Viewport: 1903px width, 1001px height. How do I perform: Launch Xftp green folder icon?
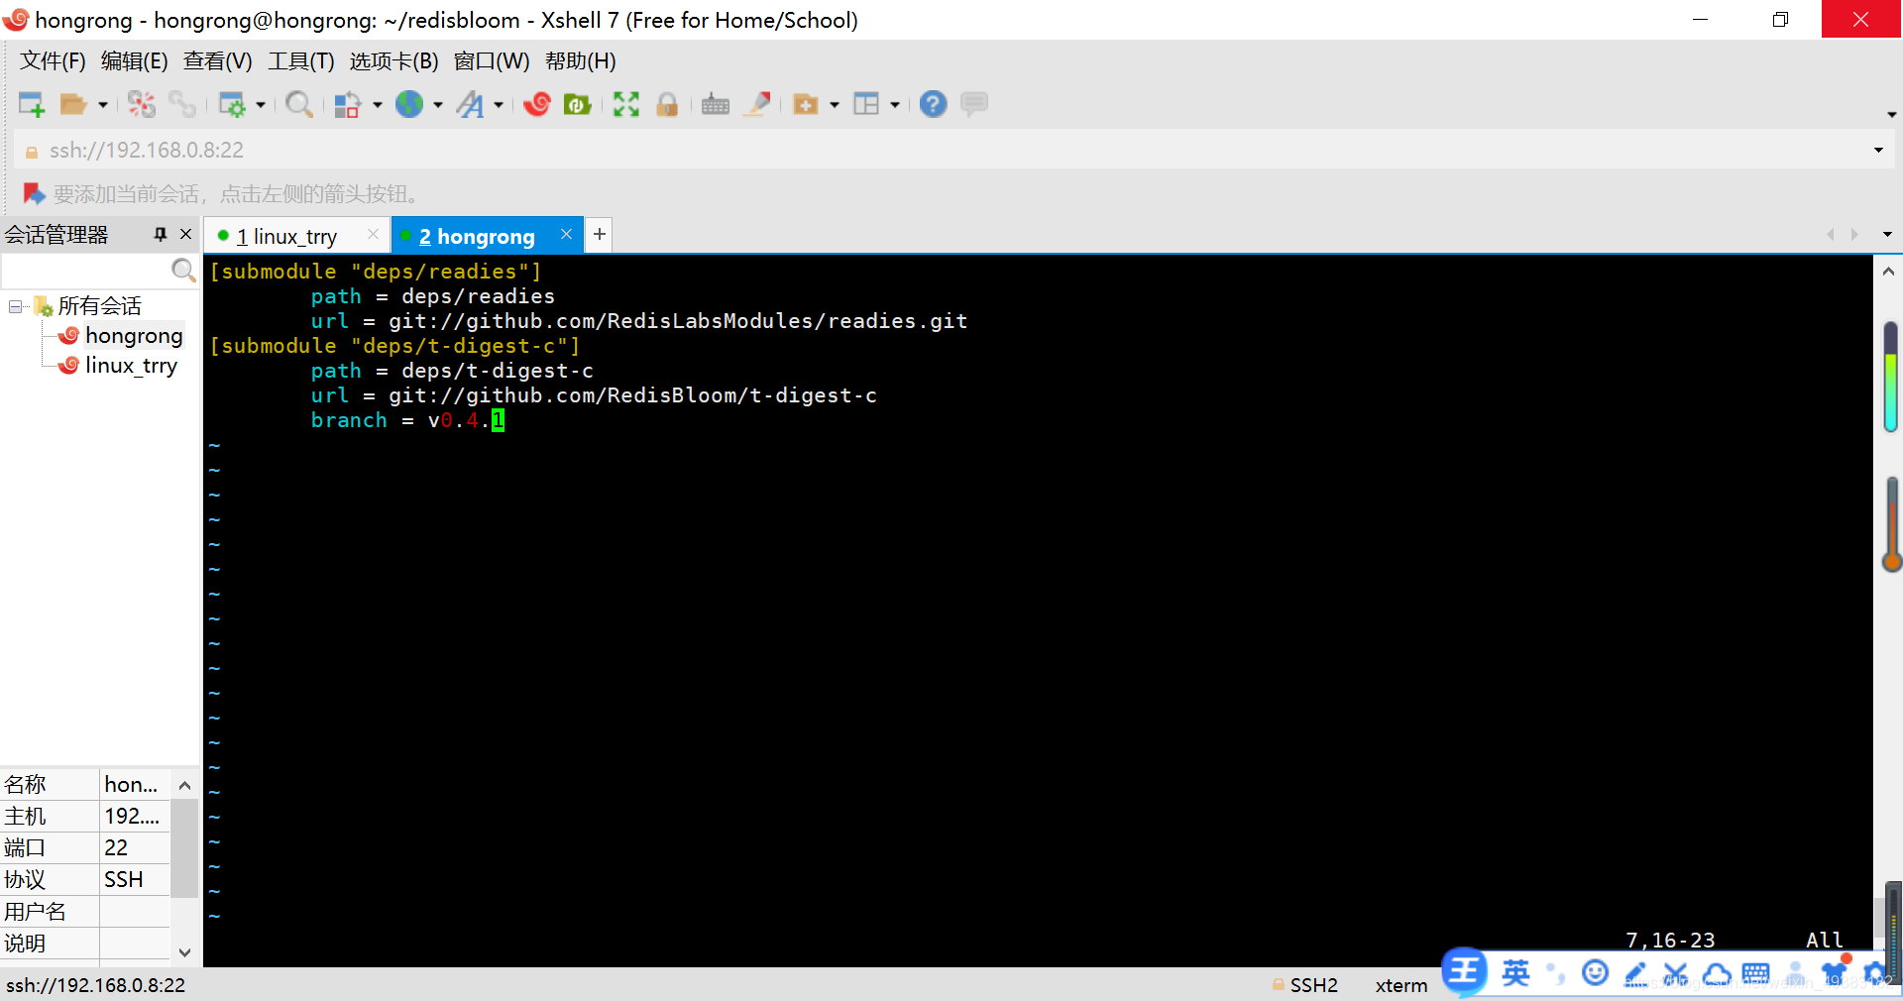[x=577, y=104]
